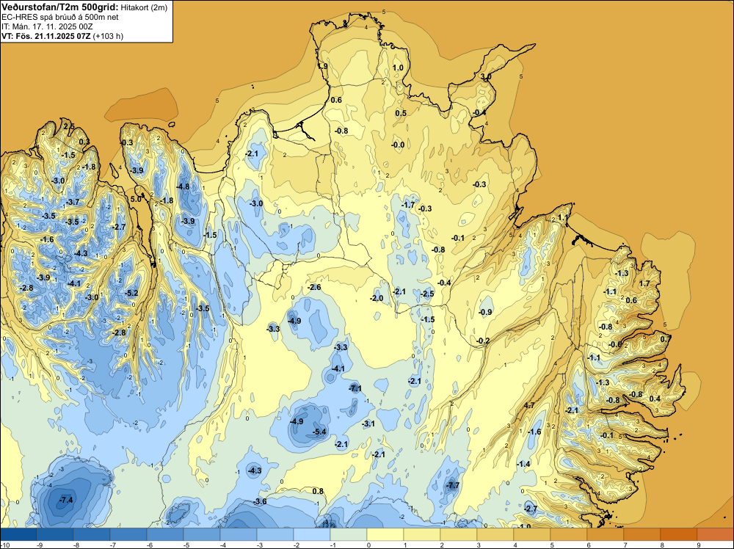Click the valid time 'VT: Fös. 21.11.2025 07Z'

click(x=46, y=36)
